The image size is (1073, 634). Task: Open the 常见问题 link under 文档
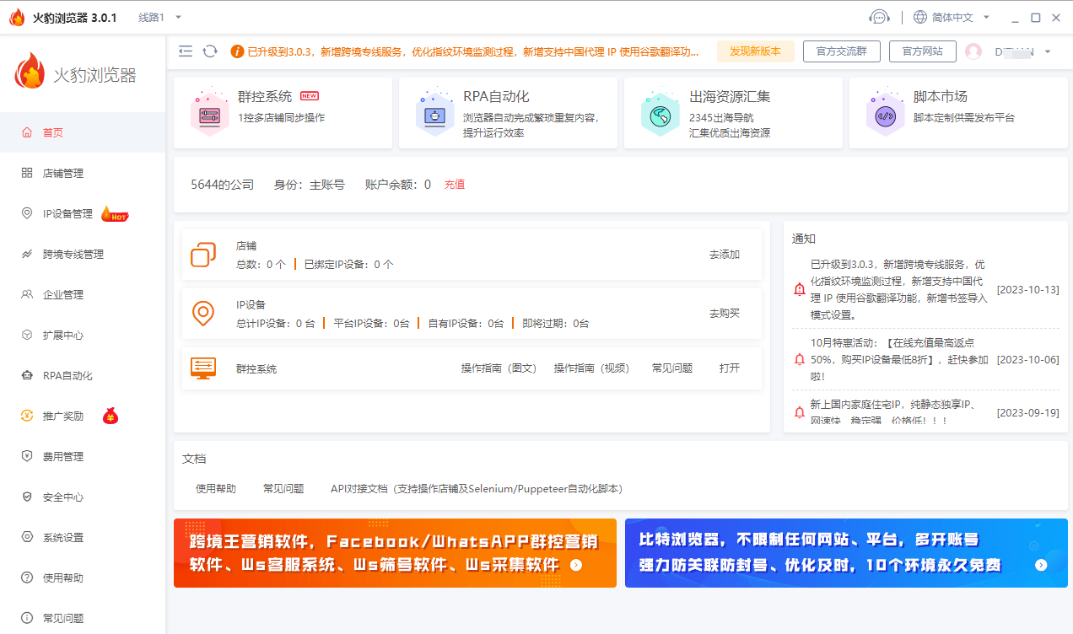coord(283,489)
